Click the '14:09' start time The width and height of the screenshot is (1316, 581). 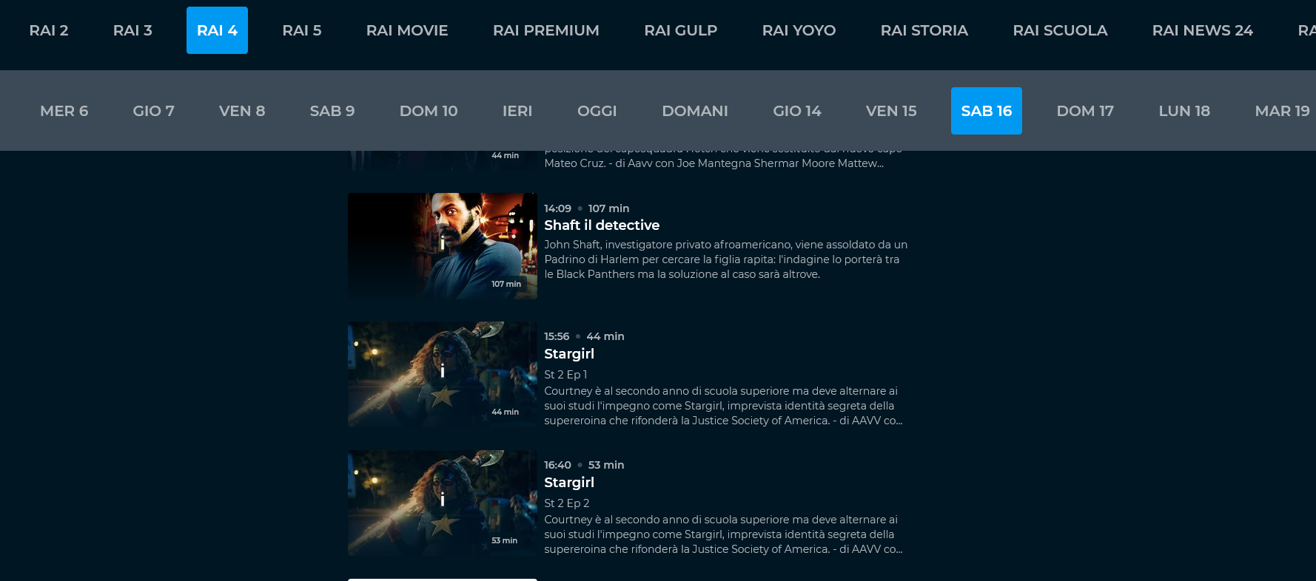557,208
